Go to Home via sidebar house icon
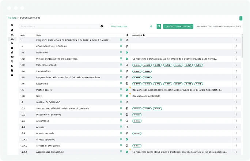Viewport: 250px width, 161px height. coord(12,30)
